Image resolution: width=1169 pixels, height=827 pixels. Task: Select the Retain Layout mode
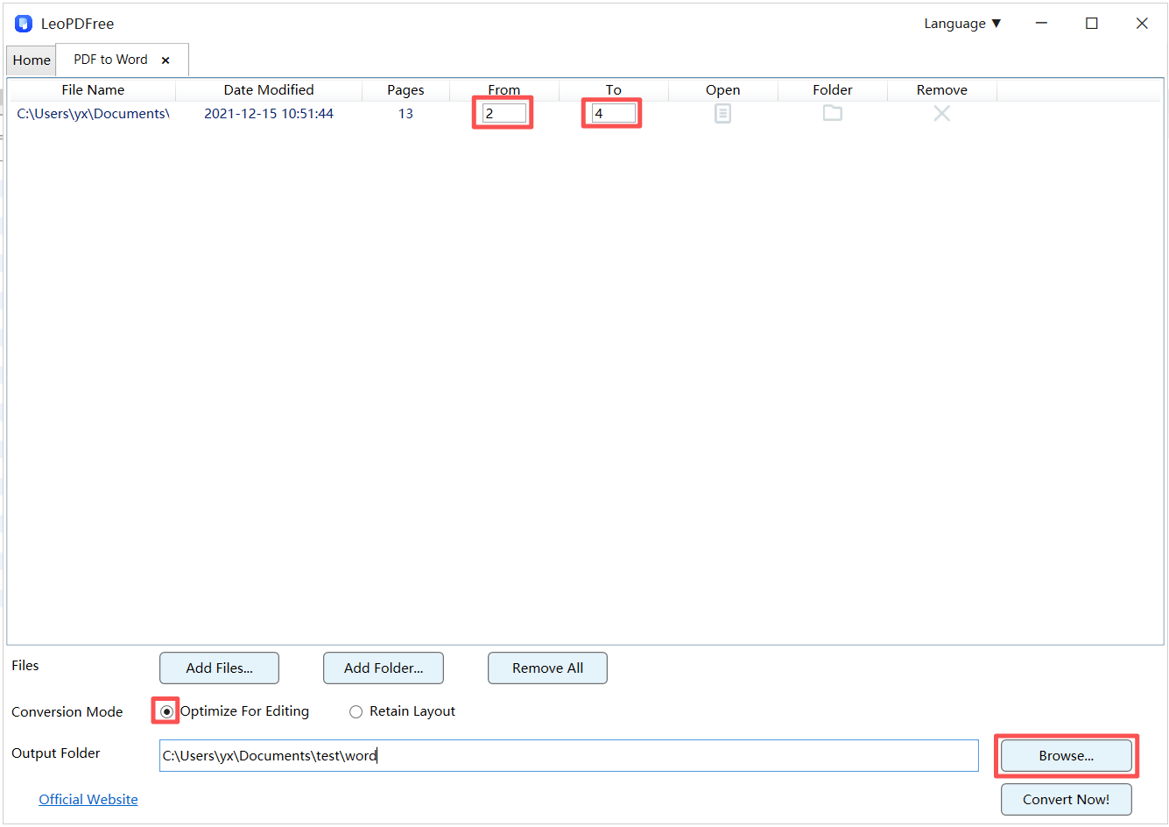click(x=356, y=711)
